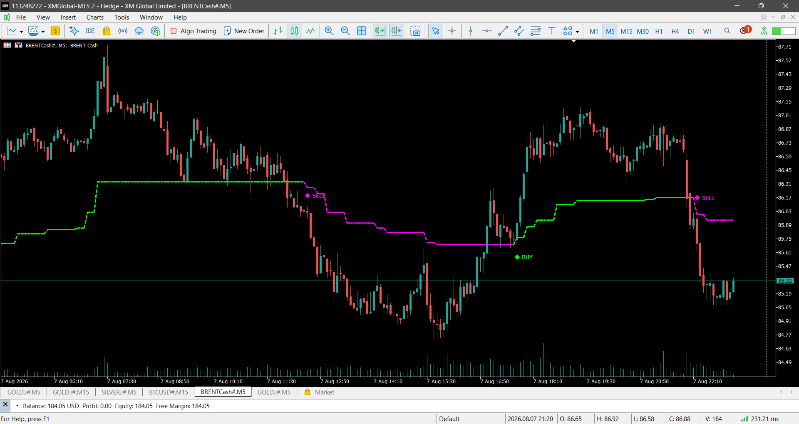
Task: Click the depth of market chart icon
Action: coord(18,45)
